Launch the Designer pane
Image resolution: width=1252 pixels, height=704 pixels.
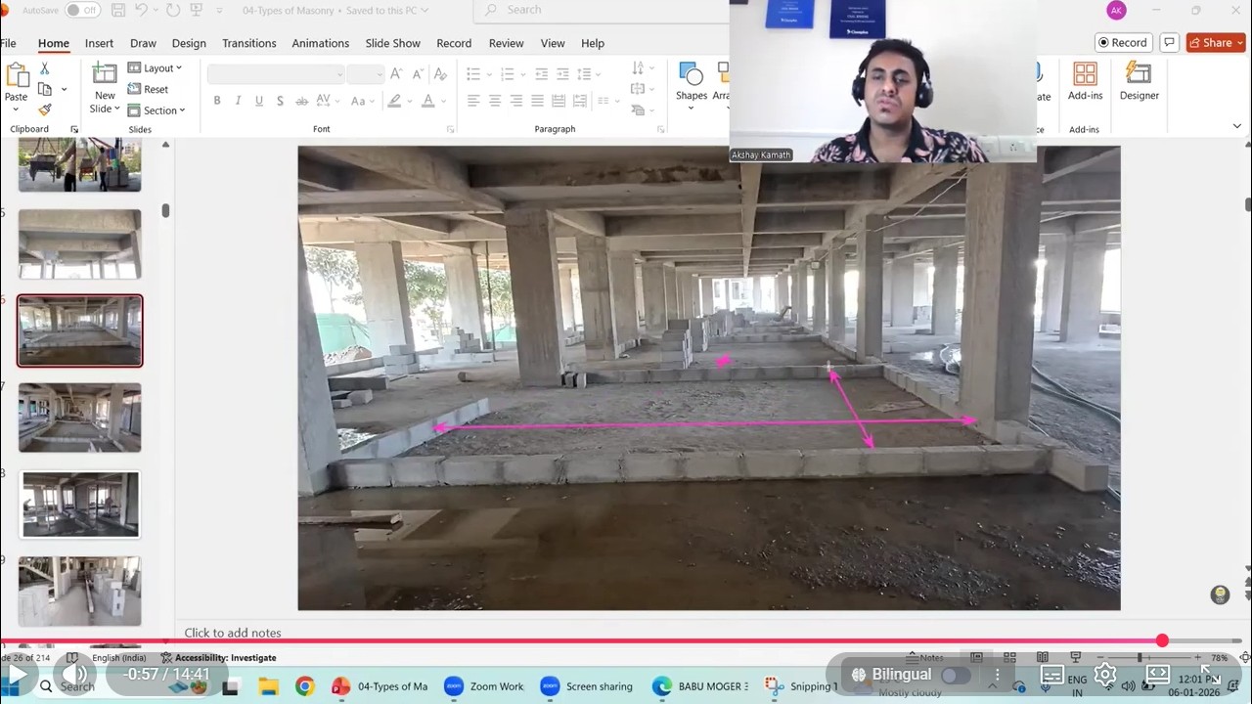[x=1139, y=81]
